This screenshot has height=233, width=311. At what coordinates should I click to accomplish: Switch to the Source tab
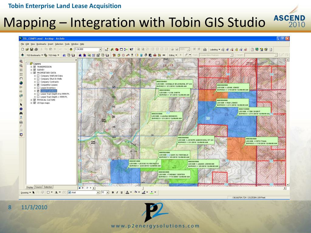point(38,187)
